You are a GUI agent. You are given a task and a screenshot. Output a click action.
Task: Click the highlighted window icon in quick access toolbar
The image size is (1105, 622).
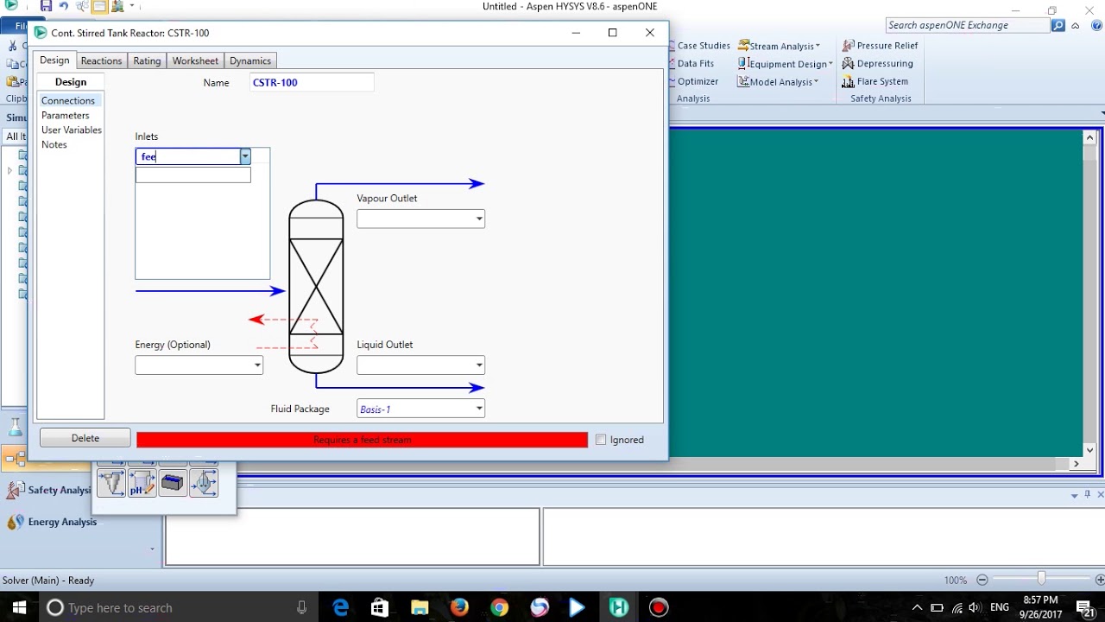click(x=99, y=6)
